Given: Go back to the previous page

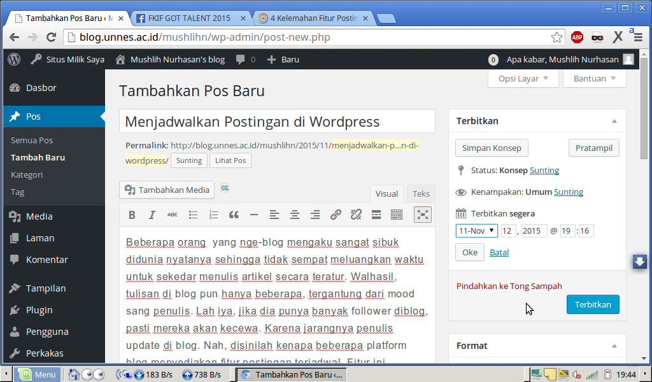Looking at the screenshot, I should 14,38.
